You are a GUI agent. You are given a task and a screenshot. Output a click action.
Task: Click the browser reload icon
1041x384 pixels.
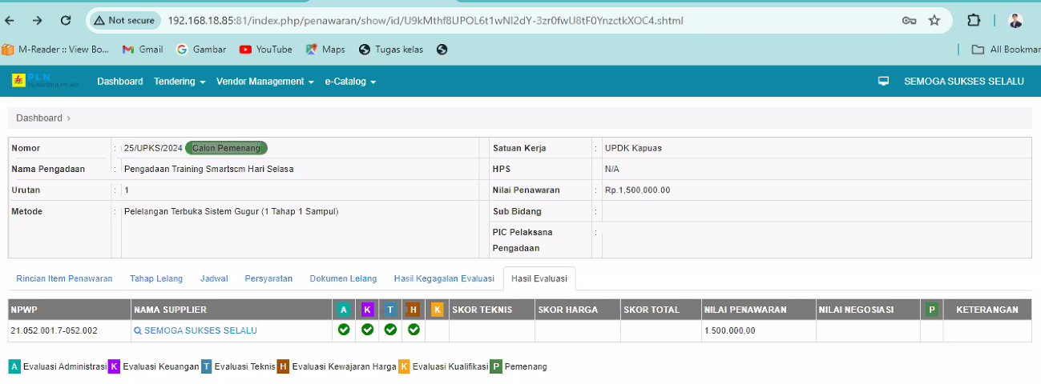coord(66,20)
